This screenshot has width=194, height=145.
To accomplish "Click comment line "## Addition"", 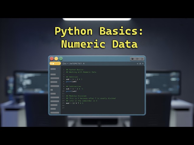I will [72, 77].
